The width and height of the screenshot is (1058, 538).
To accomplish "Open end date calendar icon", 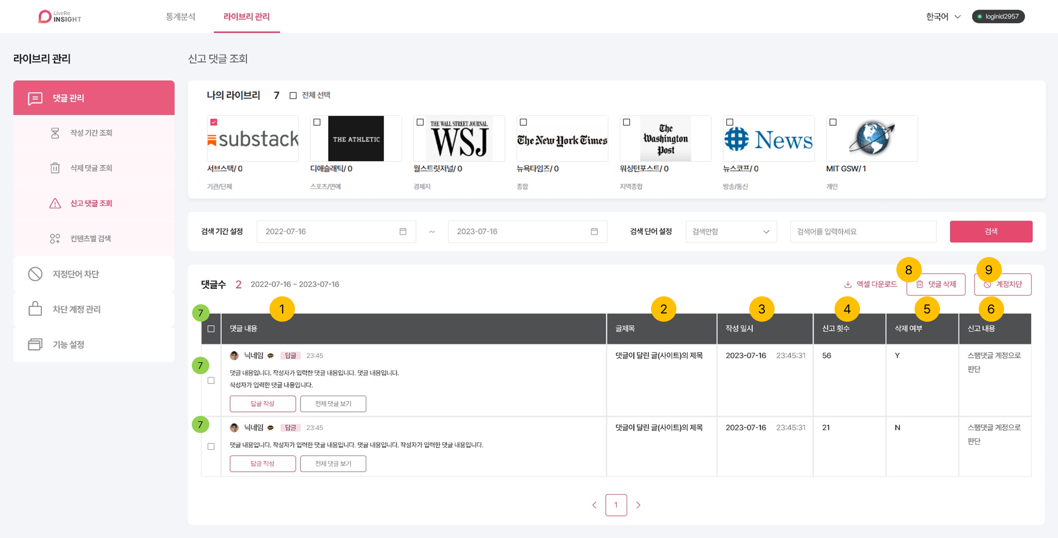I will click(594, 232).
